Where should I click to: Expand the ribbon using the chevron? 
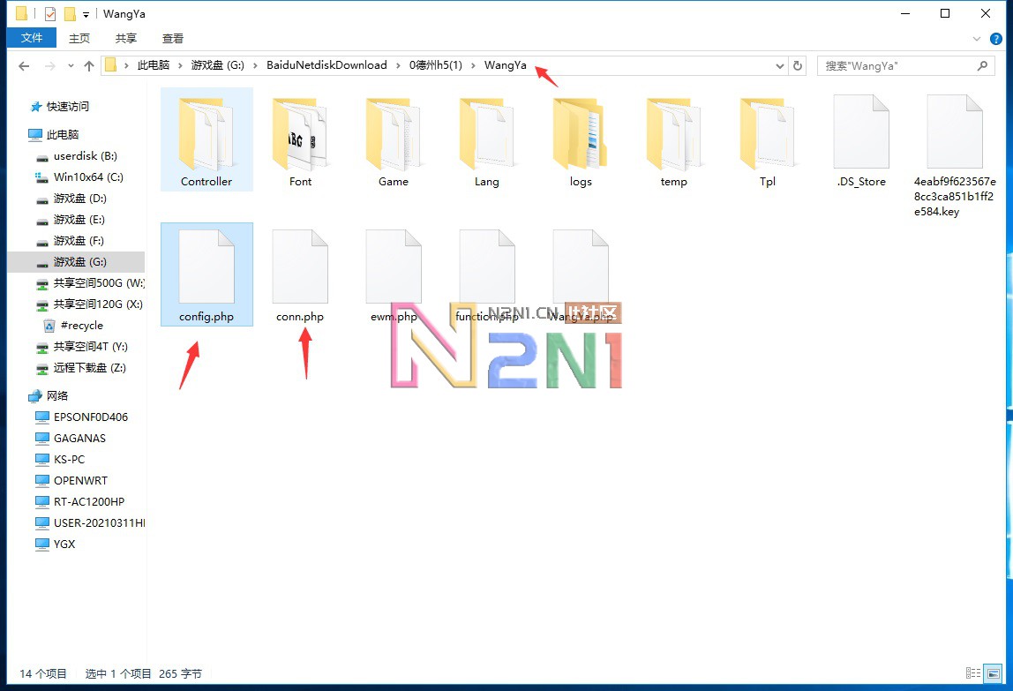(977, 39)
